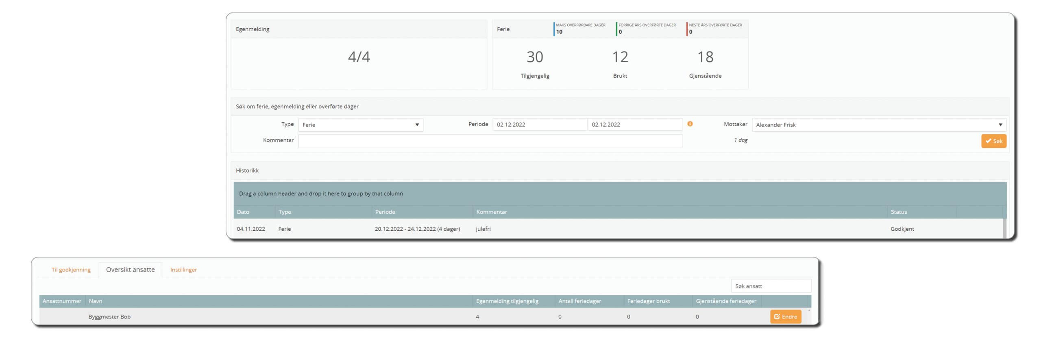Click the Periode end date field

pyautogui.click(x=635, y=125)
